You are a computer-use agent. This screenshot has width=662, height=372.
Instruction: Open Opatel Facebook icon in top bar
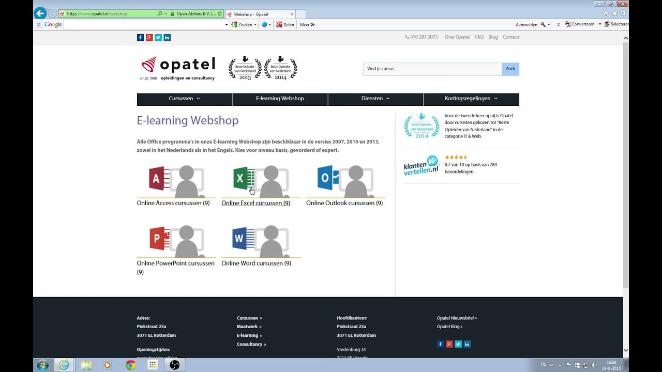coord(140,37)
